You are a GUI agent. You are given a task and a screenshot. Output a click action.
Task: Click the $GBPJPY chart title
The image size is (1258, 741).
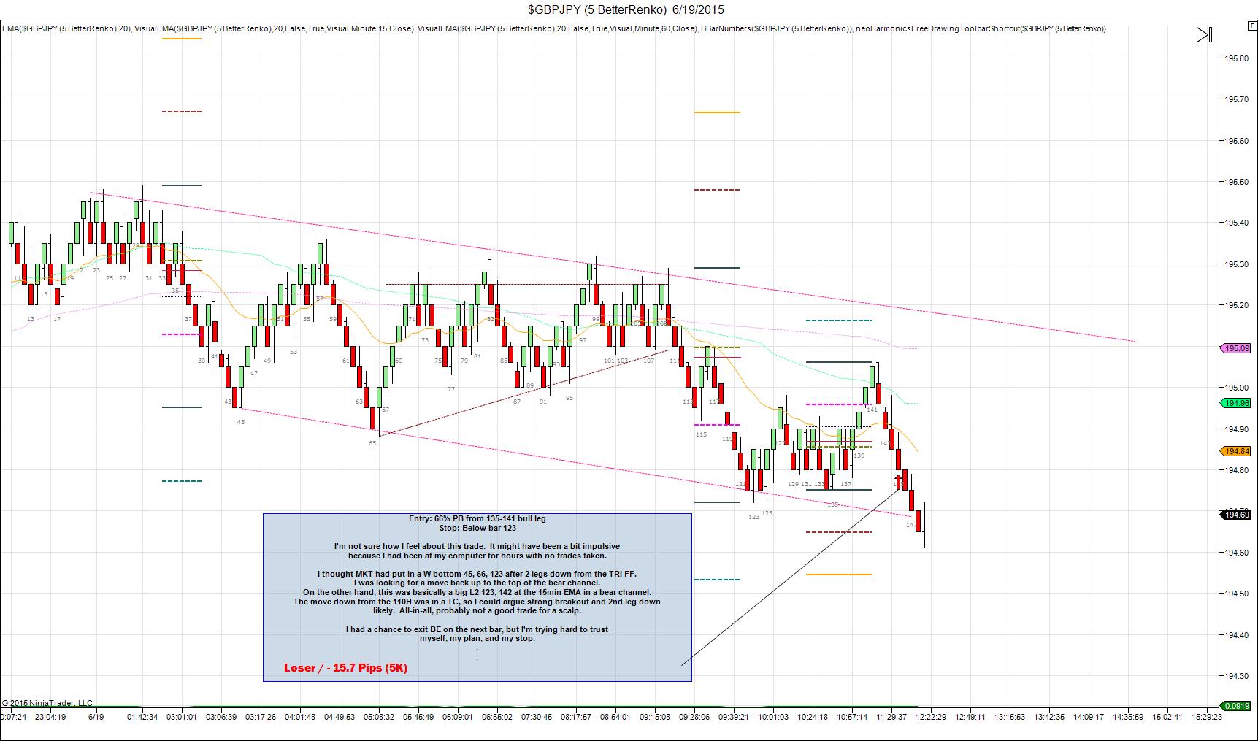click(626, 9)
